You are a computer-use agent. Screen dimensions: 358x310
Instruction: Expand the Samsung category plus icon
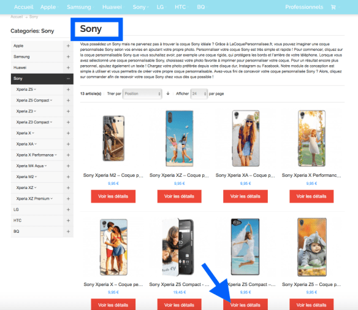(68, 56)
